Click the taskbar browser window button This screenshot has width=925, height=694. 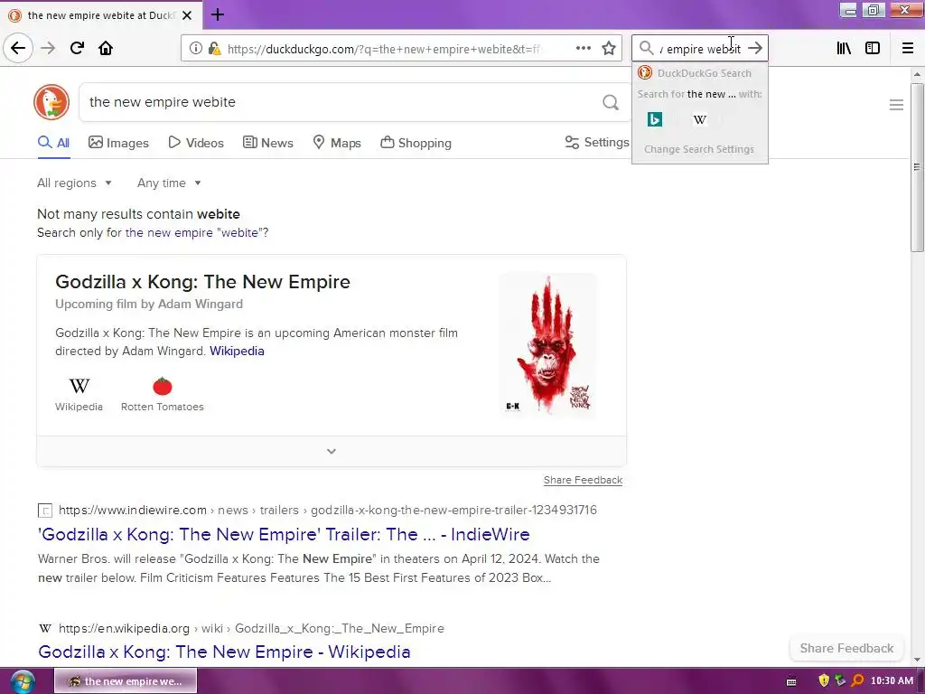click(126, 681)
